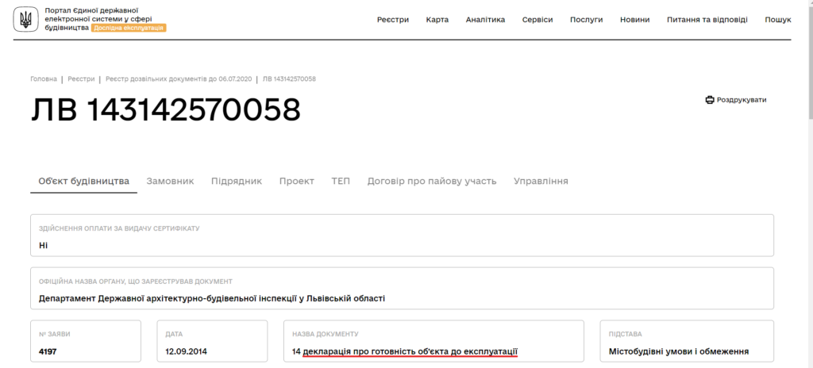Switch to the Управління tab
Viewport: 813px width, 368px height.
(541, 182)
